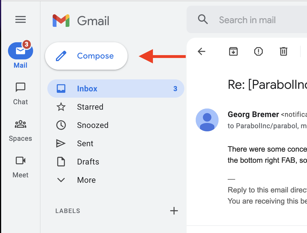This screenshot has width=307, height=233.
Task: Open Snoozed messages view
Action: coord(92,125)
